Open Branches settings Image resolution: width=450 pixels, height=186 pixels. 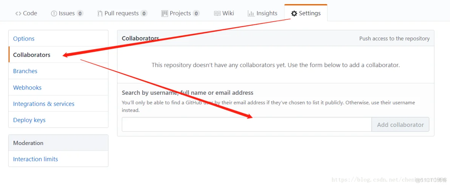coord(58,71)
